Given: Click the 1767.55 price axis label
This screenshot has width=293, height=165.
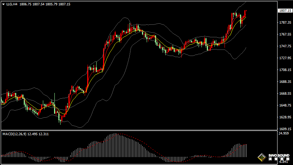Looking at the screenshot, I should click(285, 34).
